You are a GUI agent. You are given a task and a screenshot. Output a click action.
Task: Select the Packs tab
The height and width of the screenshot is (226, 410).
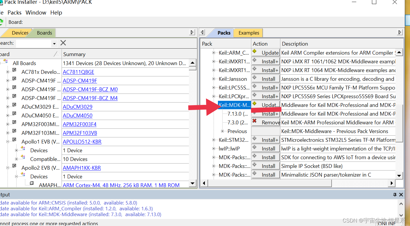point(224,33)
